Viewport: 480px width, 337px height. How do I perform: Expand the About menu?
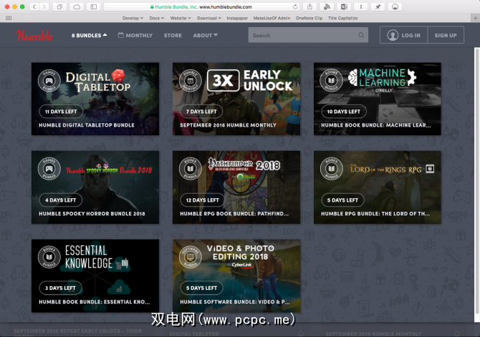tap(205, 36)
